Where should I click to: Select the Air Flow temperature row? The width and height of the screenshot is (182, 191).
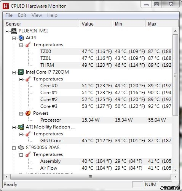(x=106, y=168)
